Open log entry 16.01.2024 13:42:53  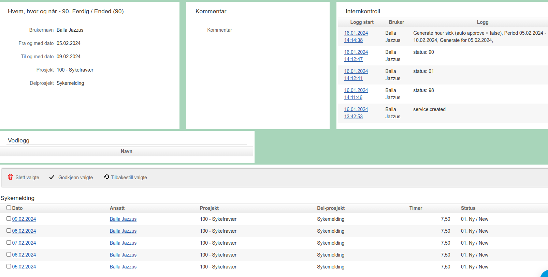pos(356,113)
